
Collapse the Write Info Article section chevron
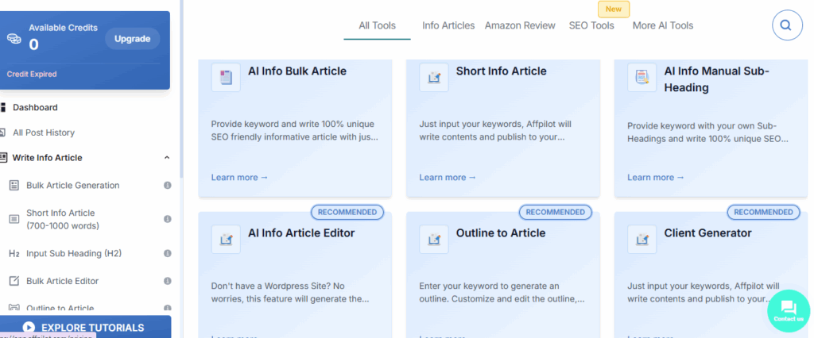(167, 158)
